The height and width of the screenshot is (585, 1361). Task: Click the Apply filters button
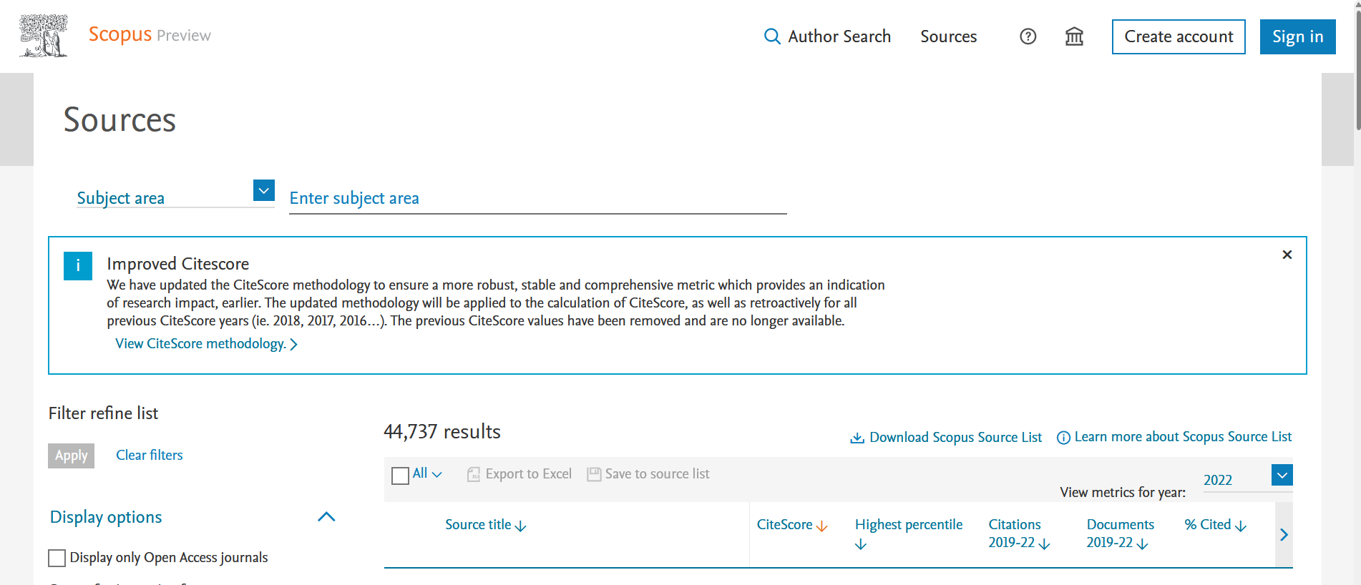coord(71,456)
